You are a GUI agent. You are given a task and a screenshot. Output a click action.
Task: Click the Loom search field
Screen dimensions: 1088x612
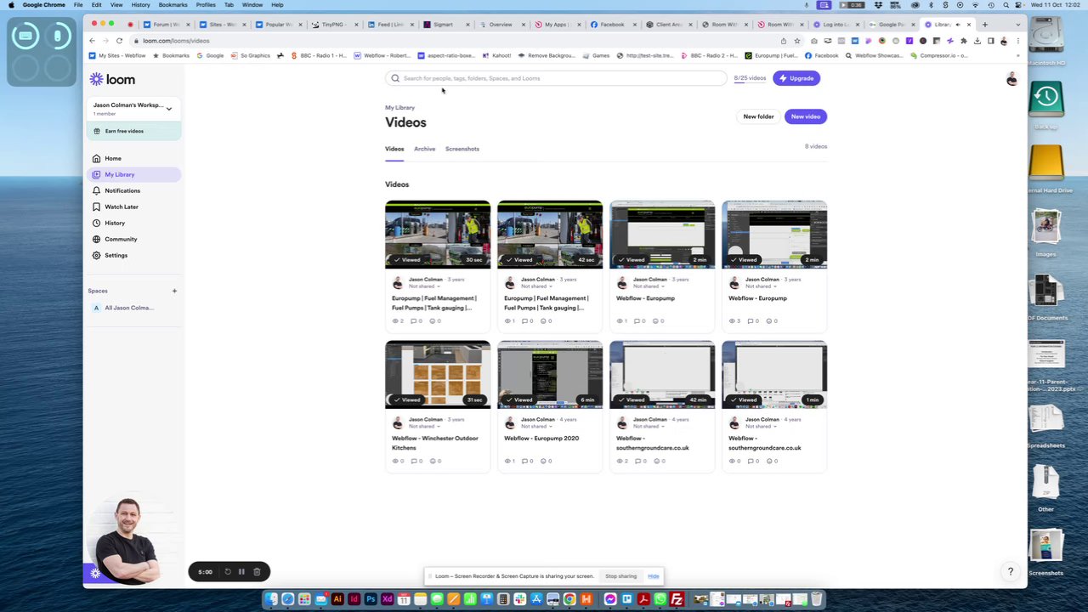tap(557, 78)
